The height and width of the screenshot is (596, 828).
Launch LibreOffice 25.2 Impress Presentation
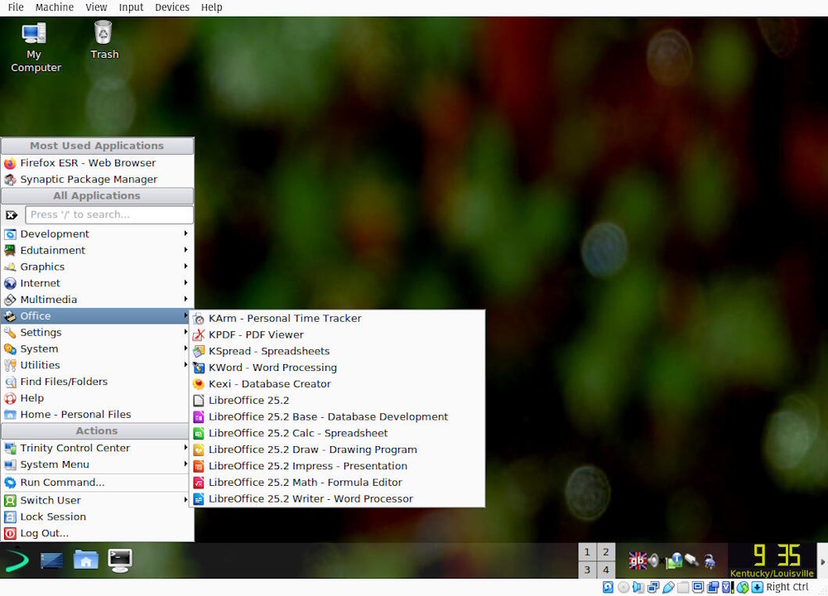(x=338, y=465)
